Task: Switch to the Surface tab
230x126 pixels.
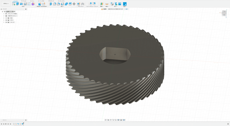Action: click(x=24, y=1)
